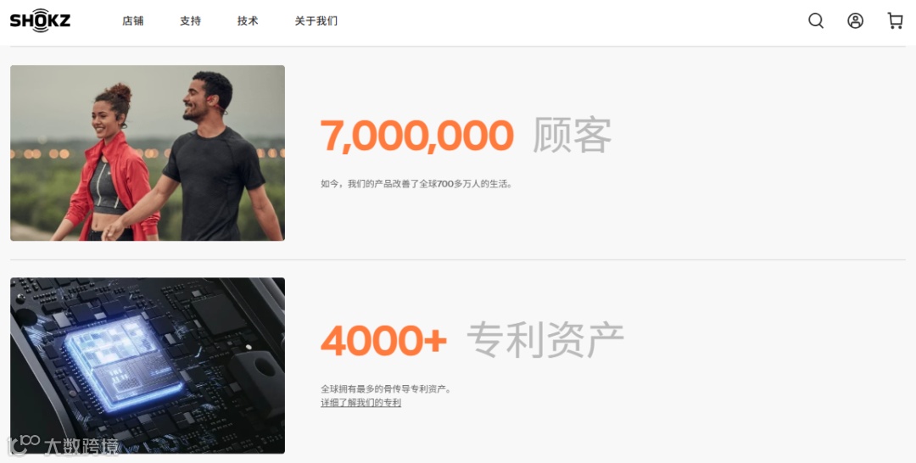Click the 大数跨境 watermark logo
Screen dimensions: 916x463
(63, 446)
